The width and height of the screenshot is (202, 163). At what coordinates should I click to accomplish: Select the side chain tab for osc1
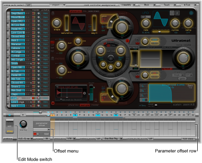93,11
